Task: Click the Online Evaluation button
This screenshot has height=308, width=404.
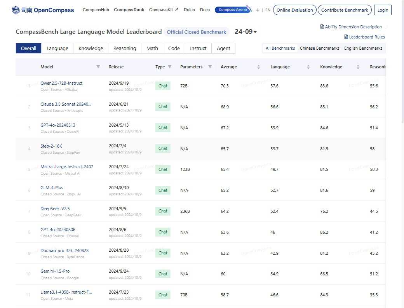Action: coord(294,10)
